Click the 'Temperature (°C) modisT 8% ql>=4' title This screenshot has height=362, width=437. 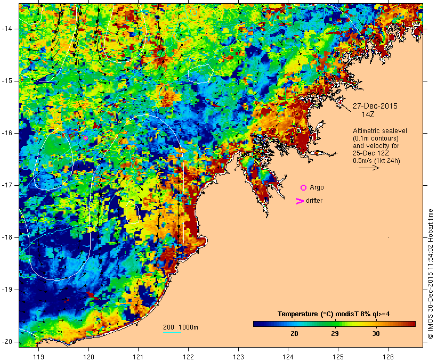coord(334,314)
